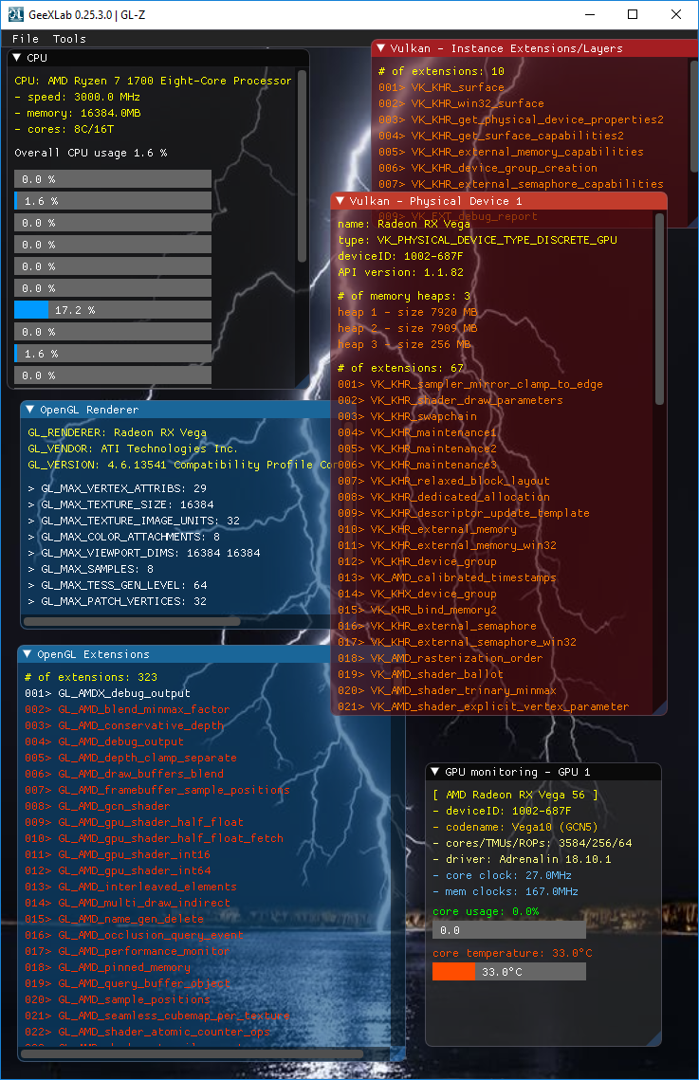This screenshot has height=1080, width=699.
Task: Click the OpenGL Extensions horizontal scrollbar
Action: tap(193, 1053)
